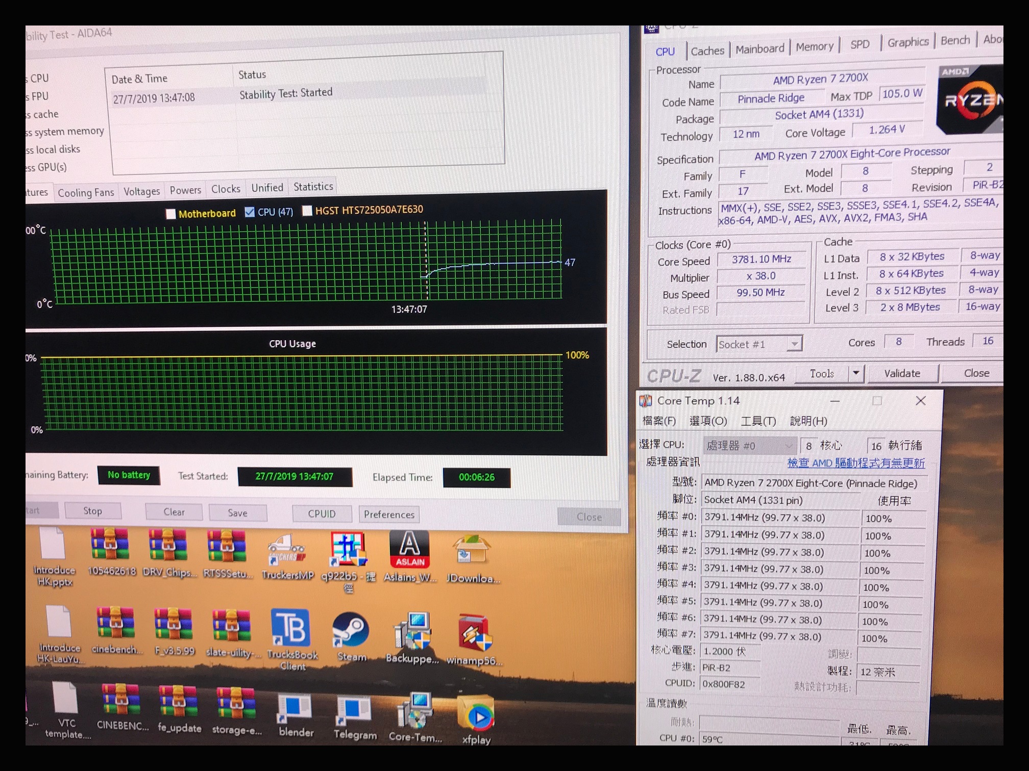Open the DRV_Chips archive icon
Screen dimensions: 1029x771
(169, 553)
